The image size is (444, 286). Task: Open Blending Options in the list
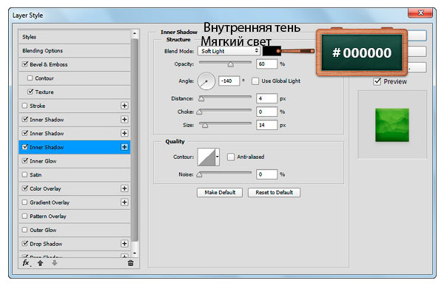[x=75, y=51]
